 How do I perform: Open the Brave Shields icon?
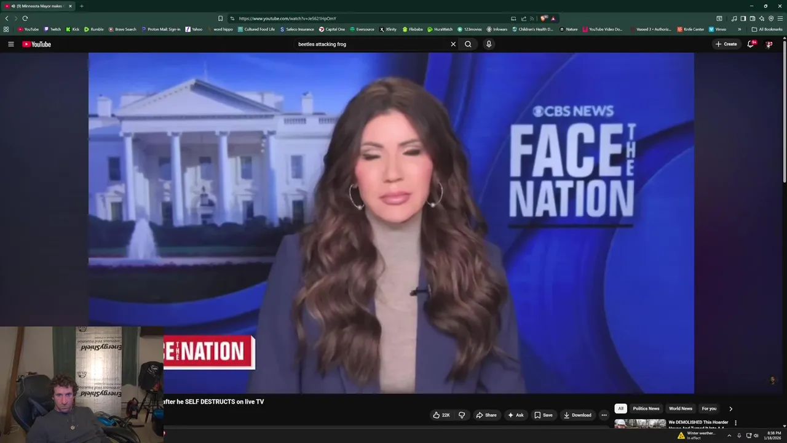544,18
